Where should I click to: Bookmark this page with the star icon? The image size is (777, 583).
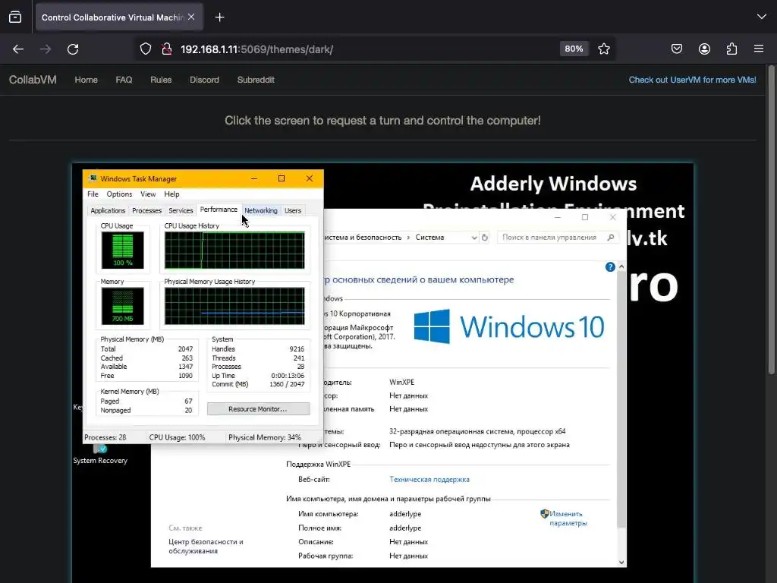click(x=603, y=49)
